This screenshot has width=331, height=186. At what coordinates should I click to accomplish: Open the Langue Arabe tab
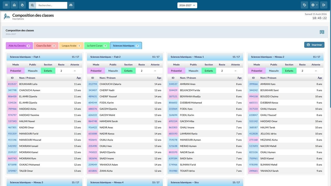coord(71,46)
